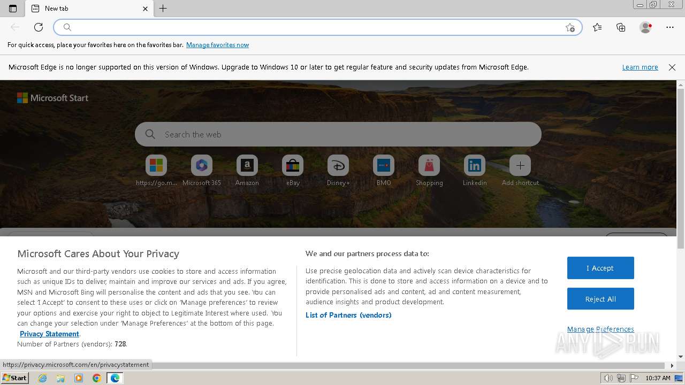Click the browser back arrow

(15, 27)
